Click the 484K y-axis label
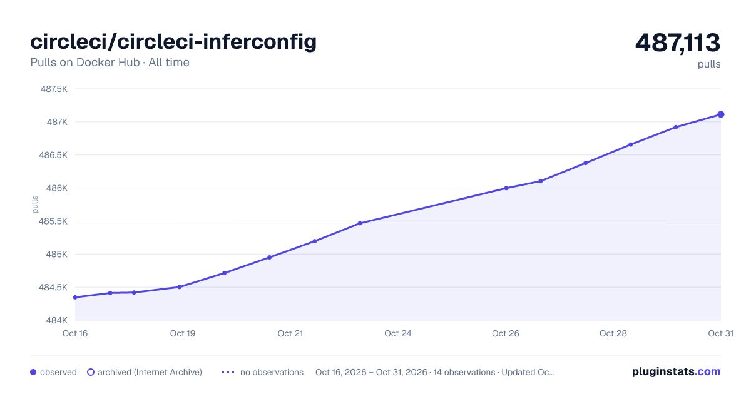Viewport: 751px width, 394px height. click(57, 320)
